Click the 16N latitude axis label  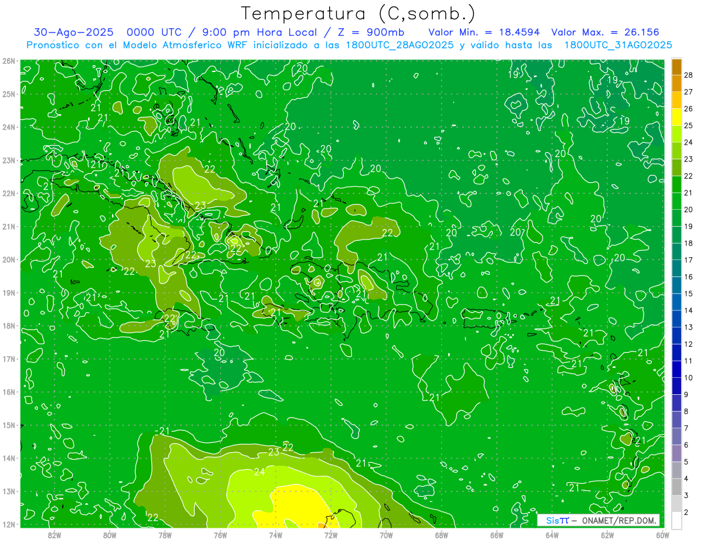[8, 392]
